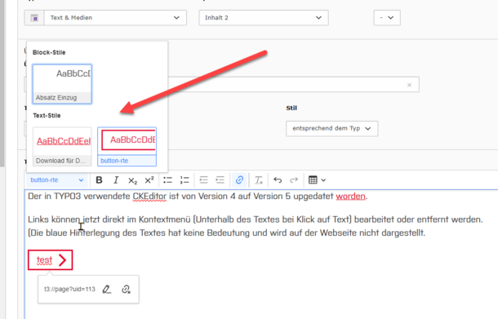The height and width of the screenshot is (319, 498).
Task: Open the entsprechend dem Typ dropdown
Action: [x=332, y=129]
